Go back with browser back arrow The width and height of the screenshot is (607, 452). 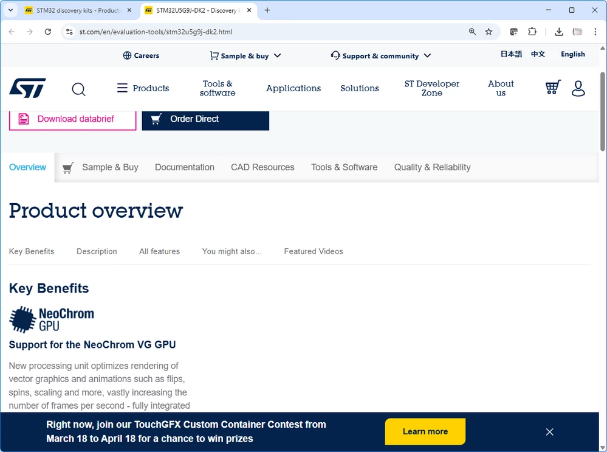tap(12, 32)
